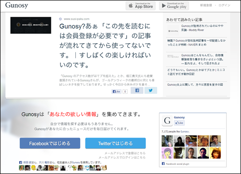Start with the Twitterではじめる button

click(x=116, y=143)
